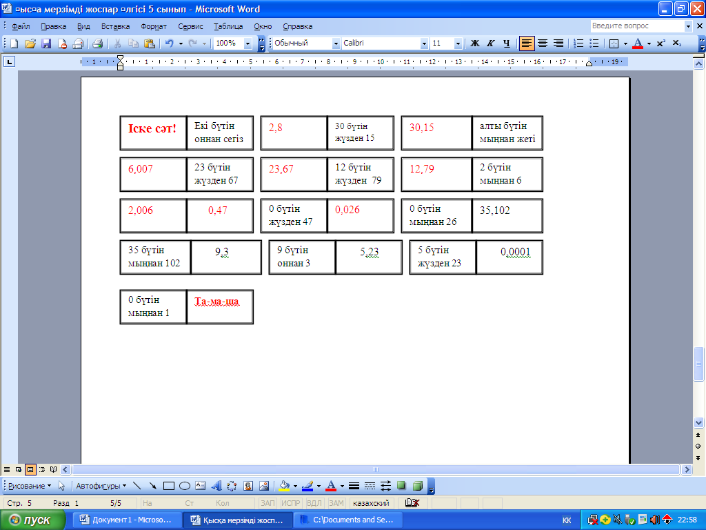
Task: Save the document with the floppy icon
Action: [46, 43]
